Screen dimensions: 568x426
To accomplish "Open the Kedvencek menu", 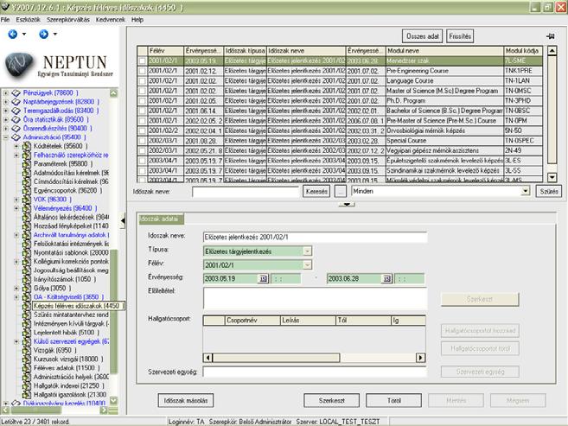I will point(111,20).
